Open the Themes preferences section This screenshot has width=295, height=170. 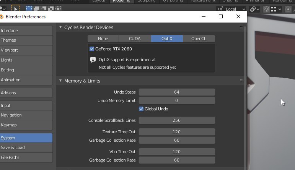(x=26, y=40)
